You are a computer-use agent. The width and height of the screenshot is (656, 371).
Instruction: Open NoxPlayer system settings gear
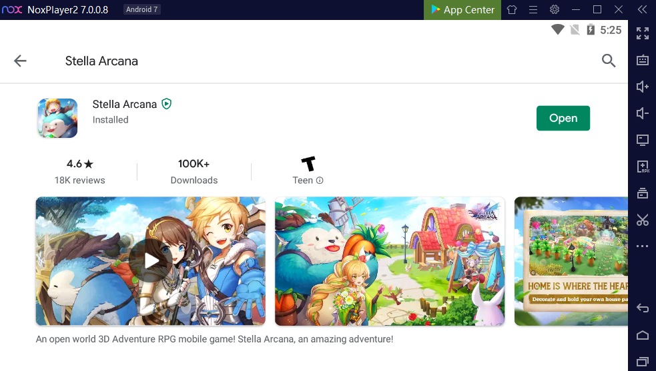coord(555,9)
